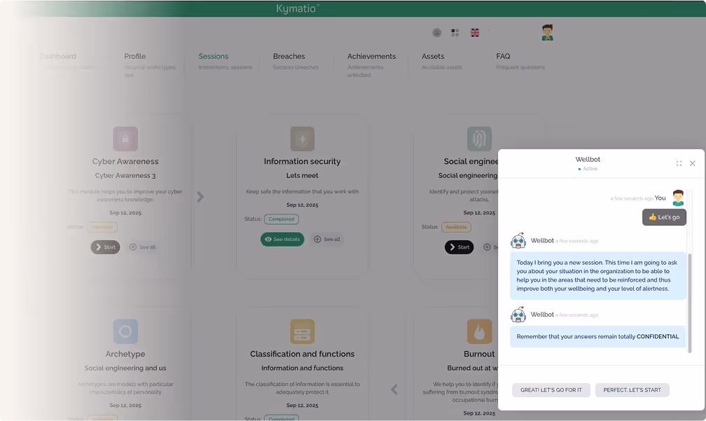The width and height of the screenshot is (706, 421).
Task: Click the Cyber Awareness card title
Action: tap(125, 161)
